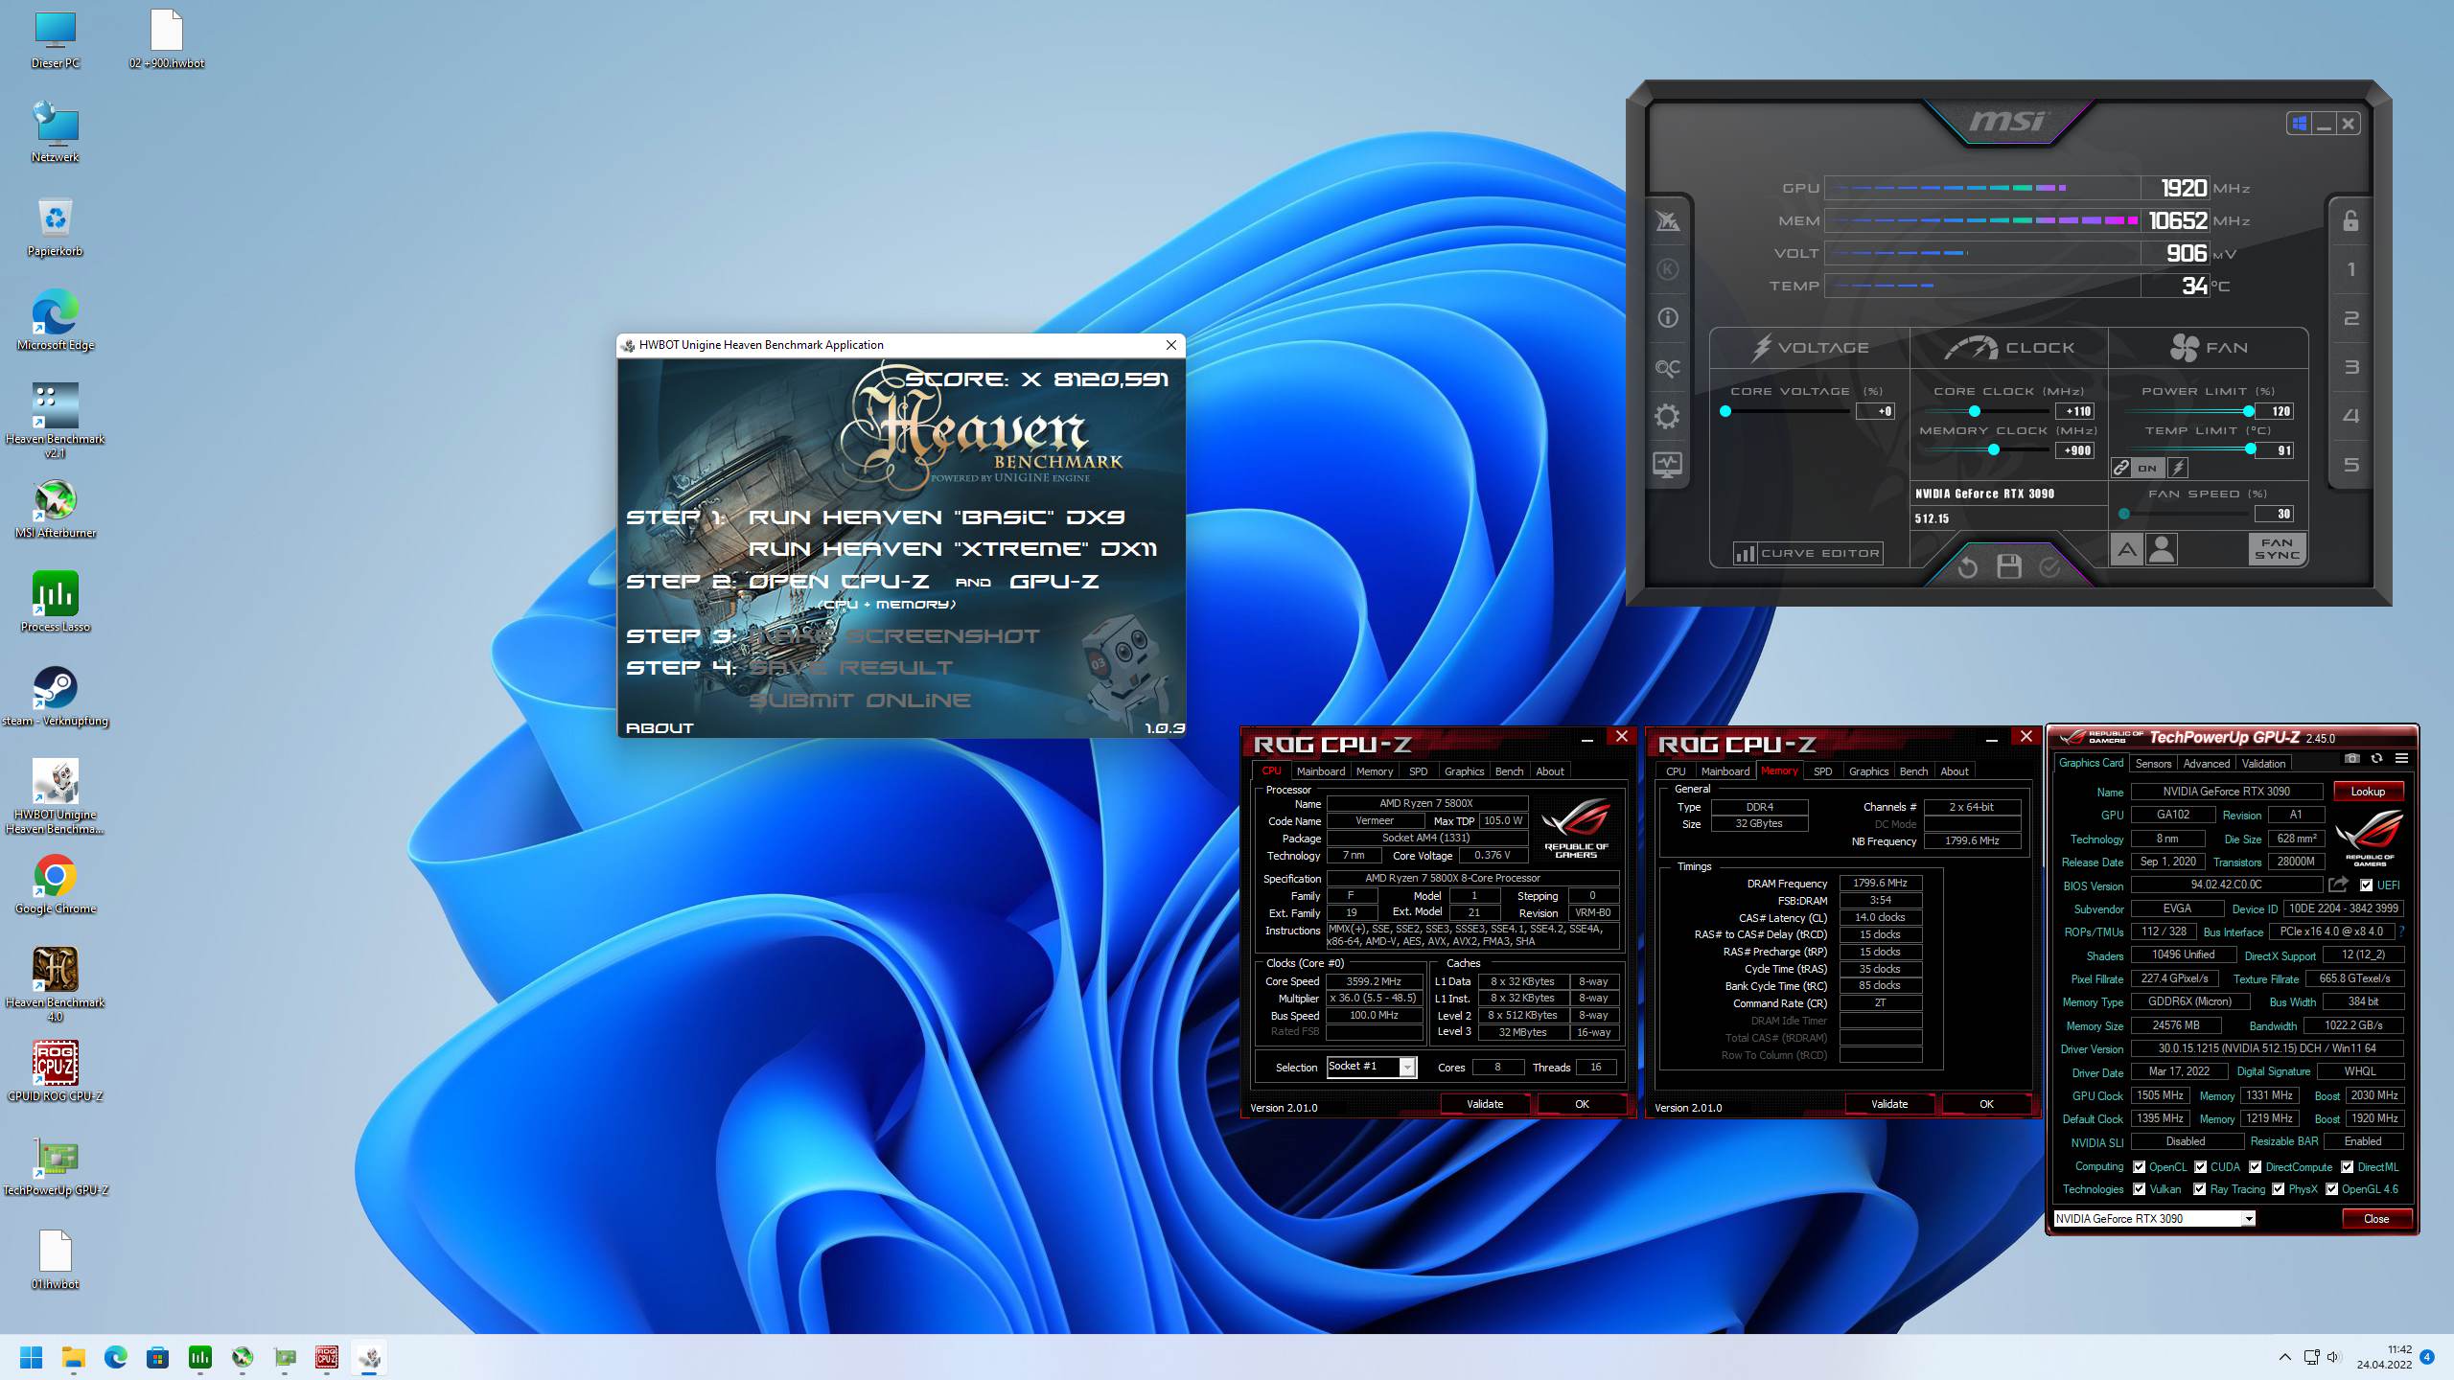Viewport: 2454px width, 1380px height.
Task: Click the GPU-Z refresh icon
Action: point(2376,759)
